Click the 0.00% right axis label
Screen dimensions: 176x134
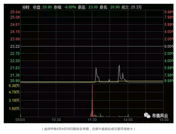point(169,46)
